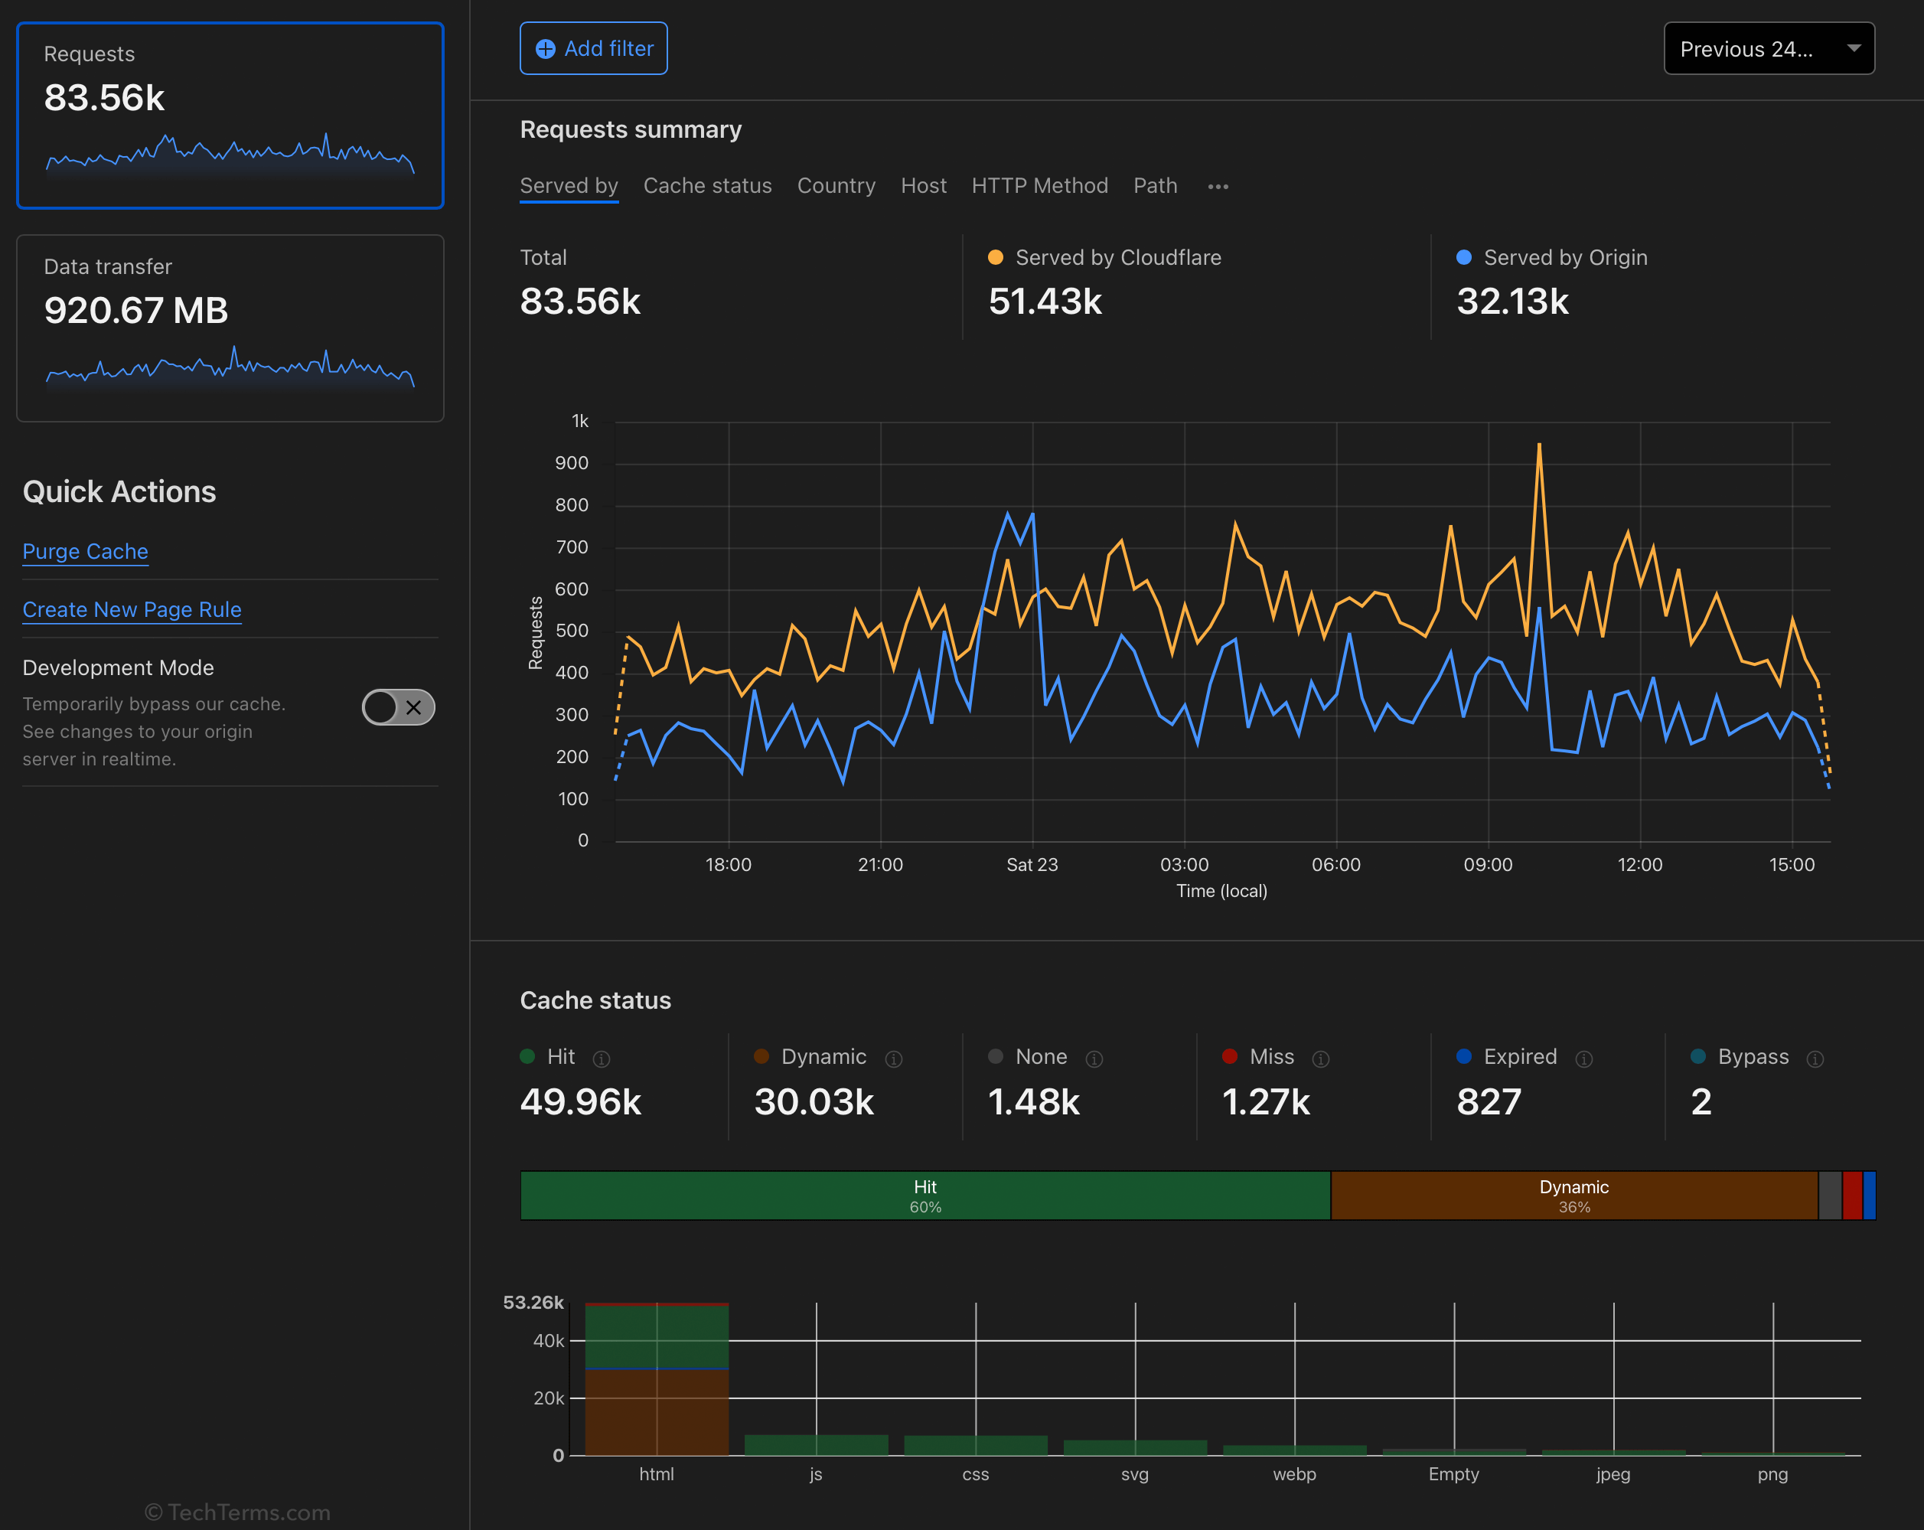This screenshot has width=1924, height=1530.
Task: Click the info icon next to Hit
Action: coord(602,1059)
